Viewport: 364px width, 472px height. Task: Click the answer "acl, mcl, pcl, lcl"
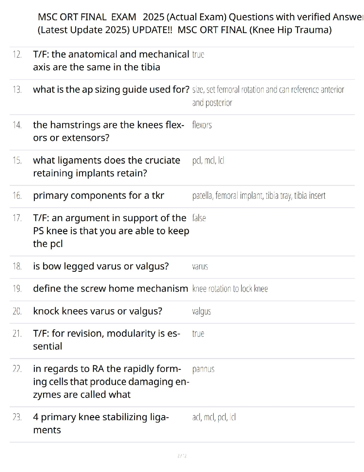(214, 417)
